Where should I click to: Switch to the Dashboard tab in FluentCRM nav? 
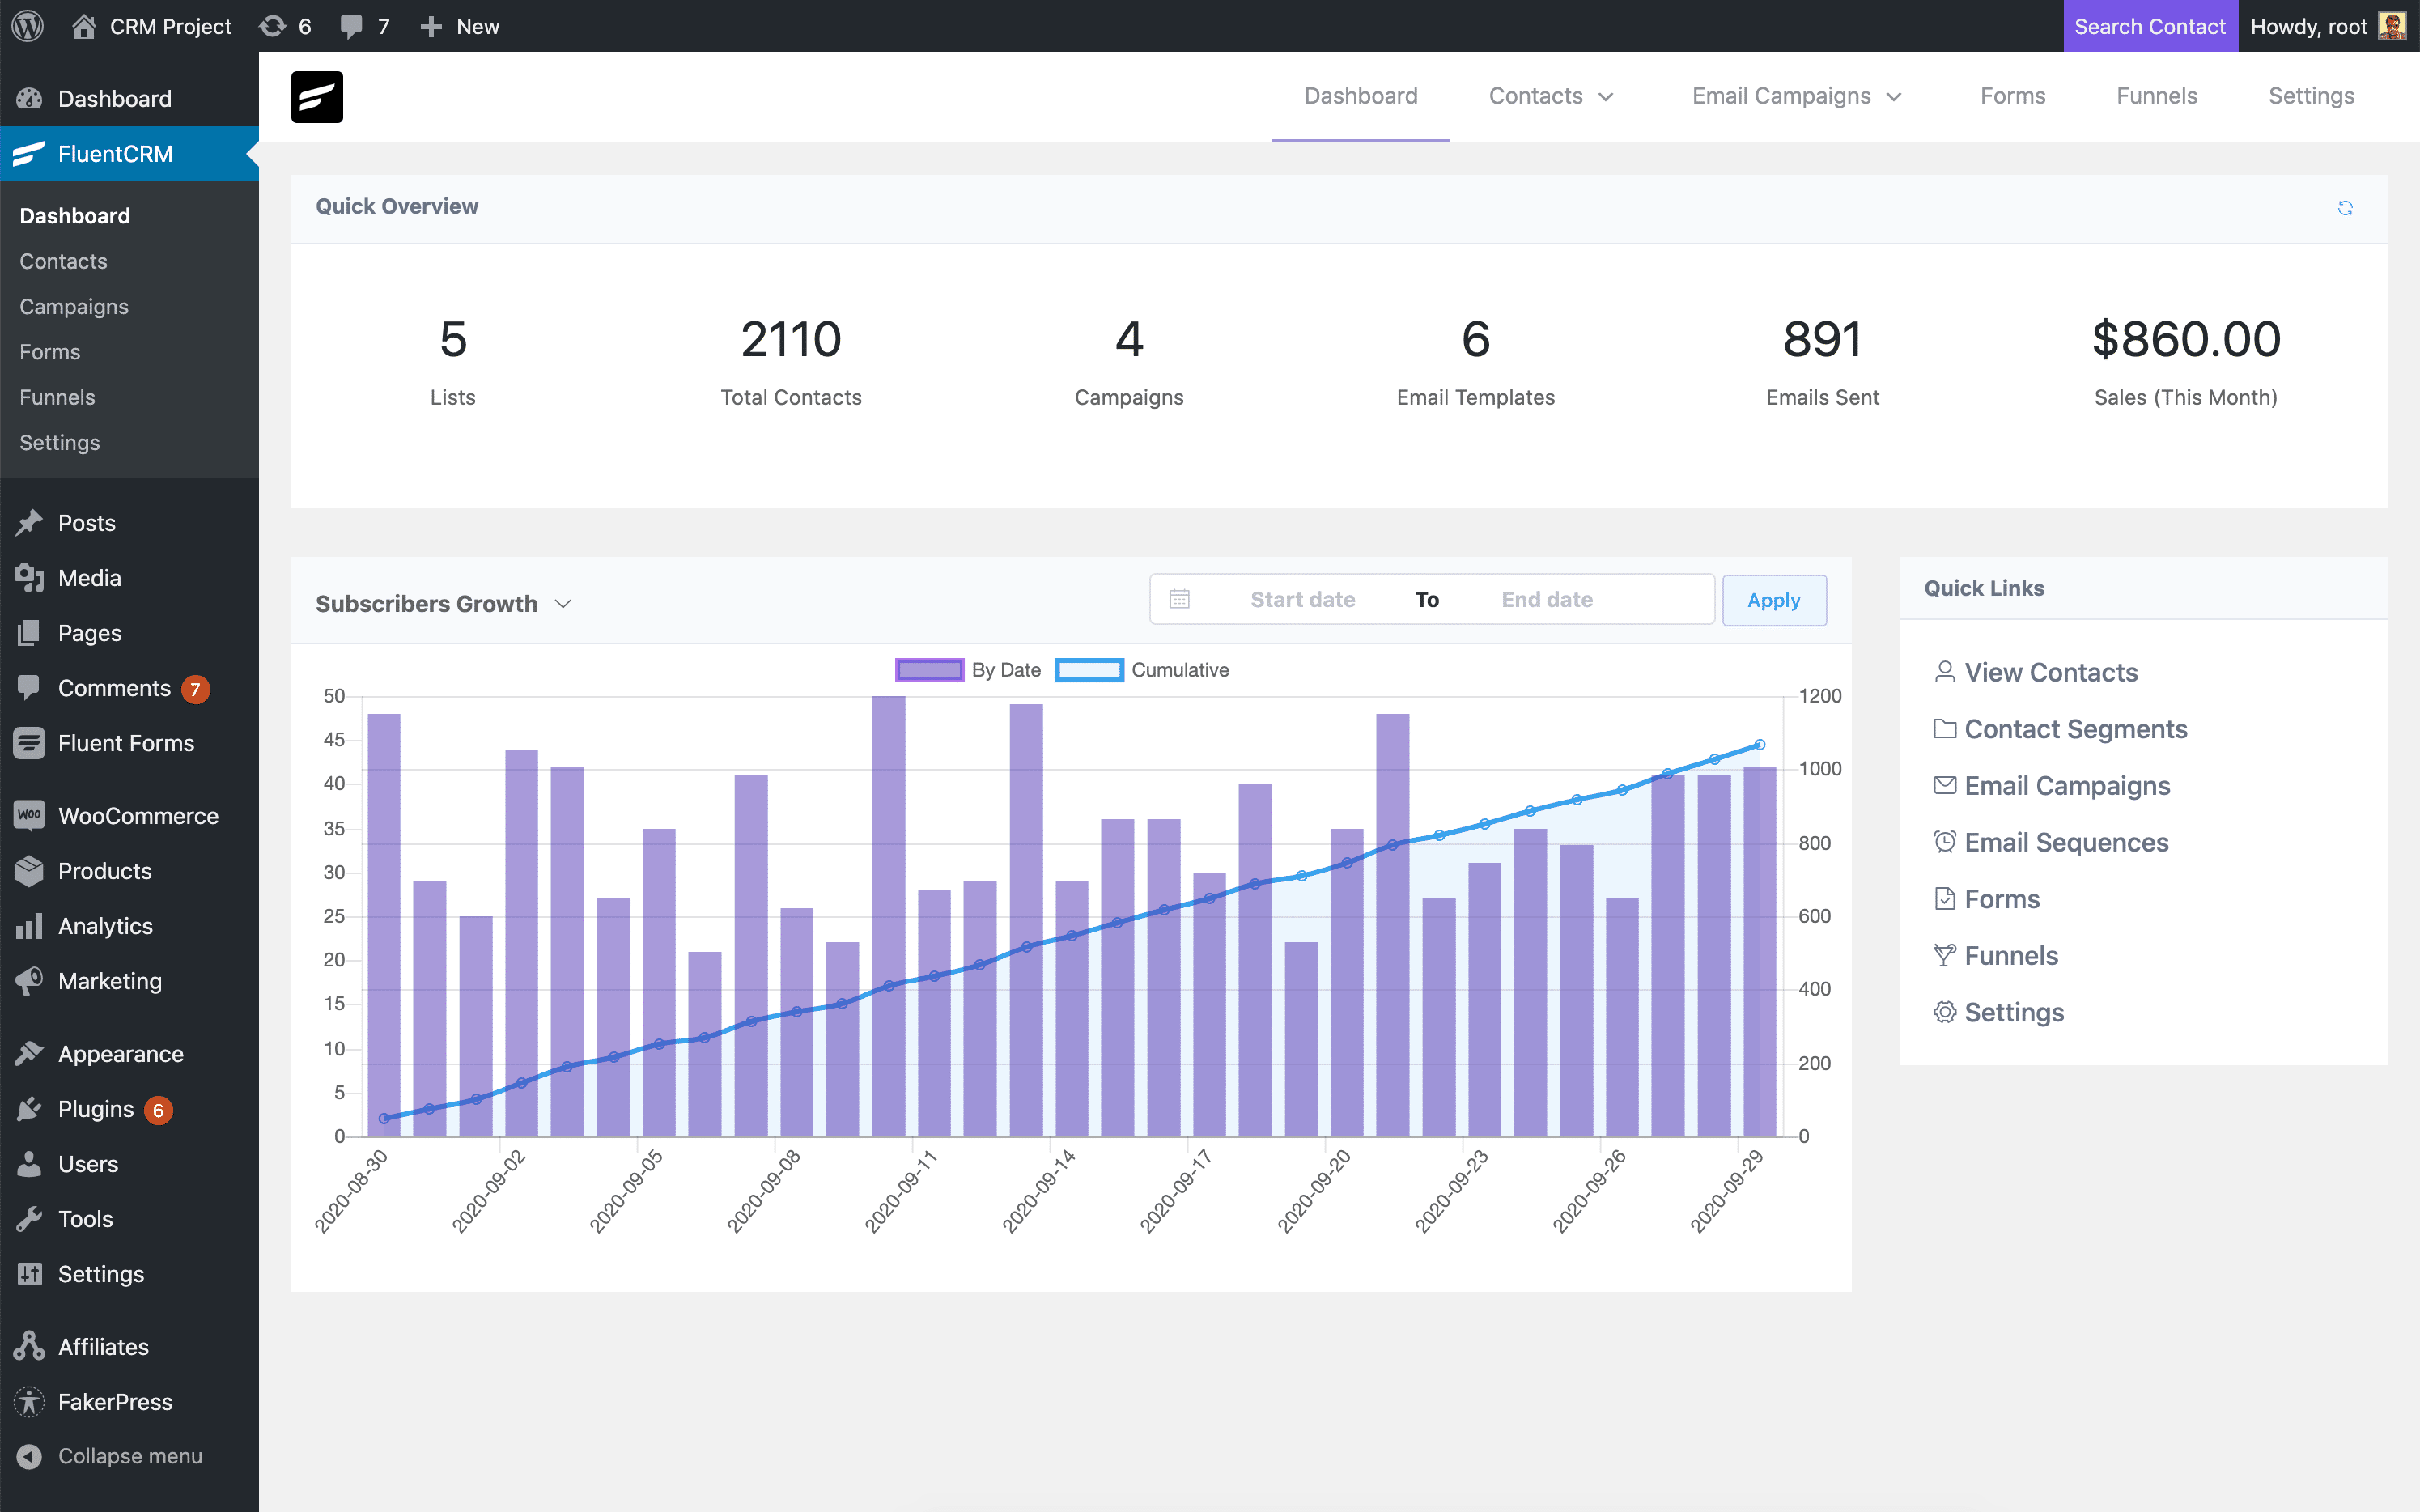click(x=1361, y=96)
